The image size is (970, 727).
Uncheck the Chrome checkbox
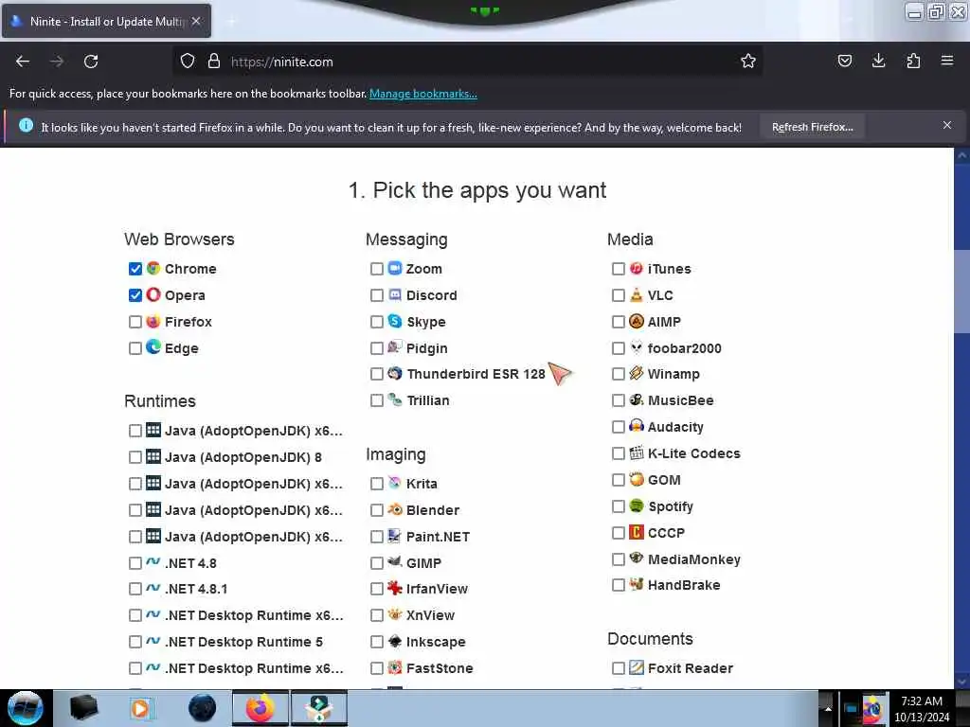pyautogui.click(x=135, y=269)
